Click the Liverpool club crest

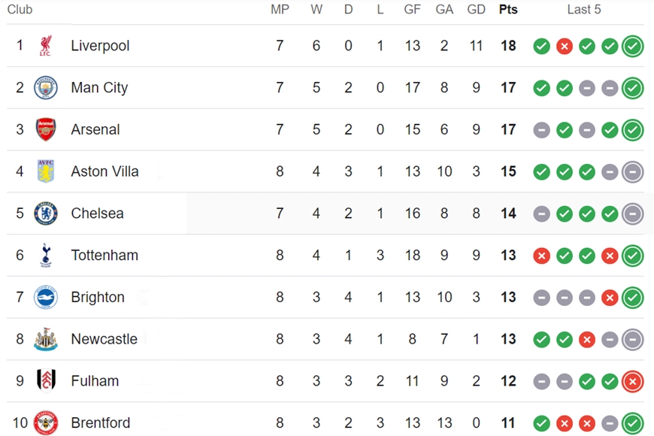[45, 45]
